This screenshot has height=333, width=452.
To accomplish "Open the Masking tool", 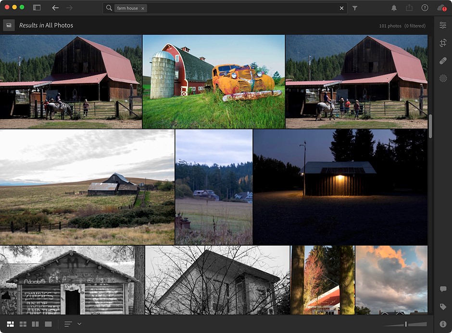I will click(443, 78).
